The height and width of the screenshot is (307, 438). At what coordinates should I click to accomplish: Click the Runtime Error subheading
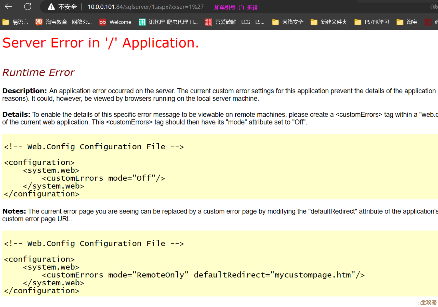(38, 72)
